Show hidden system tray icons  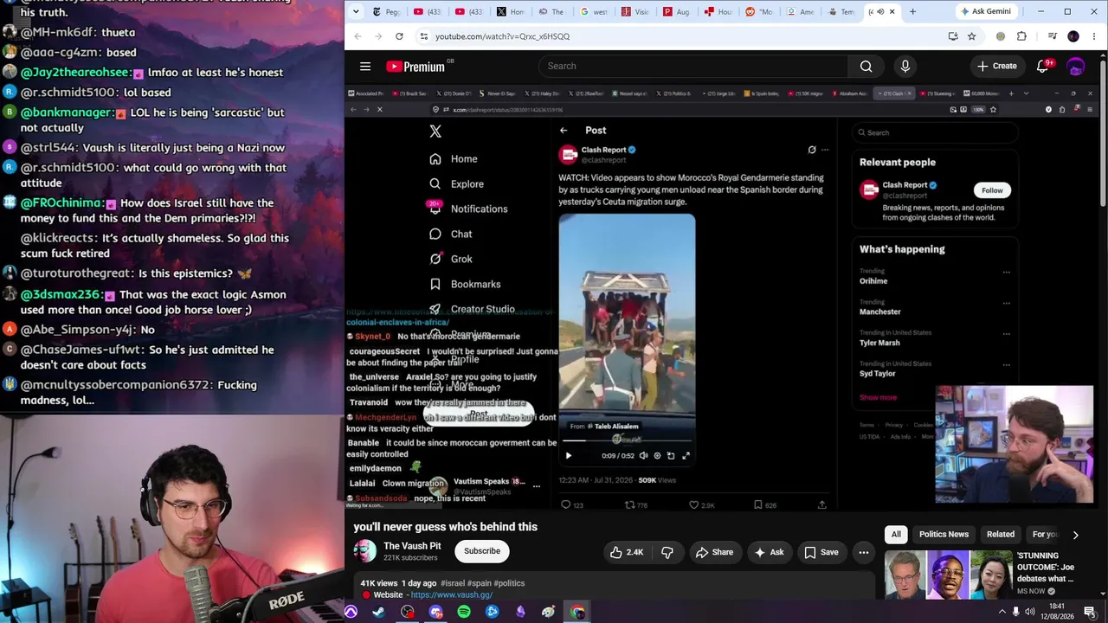point(1002,613)
